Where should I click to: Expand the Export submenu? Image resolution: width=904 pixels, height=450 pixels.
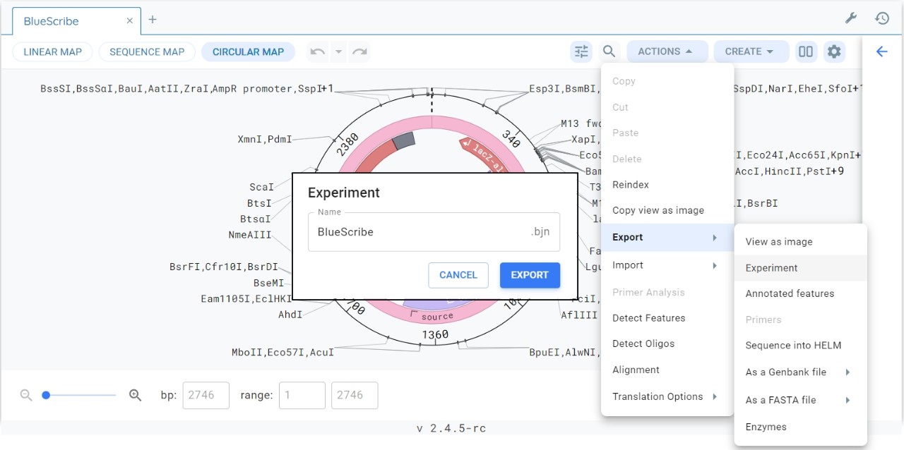coord(667,238)
